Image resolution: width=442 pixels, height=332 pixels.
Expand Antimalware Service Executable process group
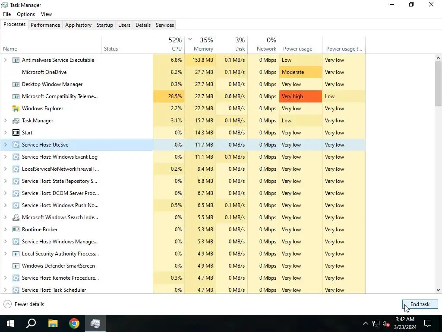[x=5, y=60]
